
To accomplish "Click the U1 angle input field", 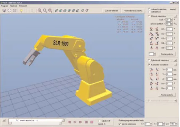I will click(x=169, y=29).
